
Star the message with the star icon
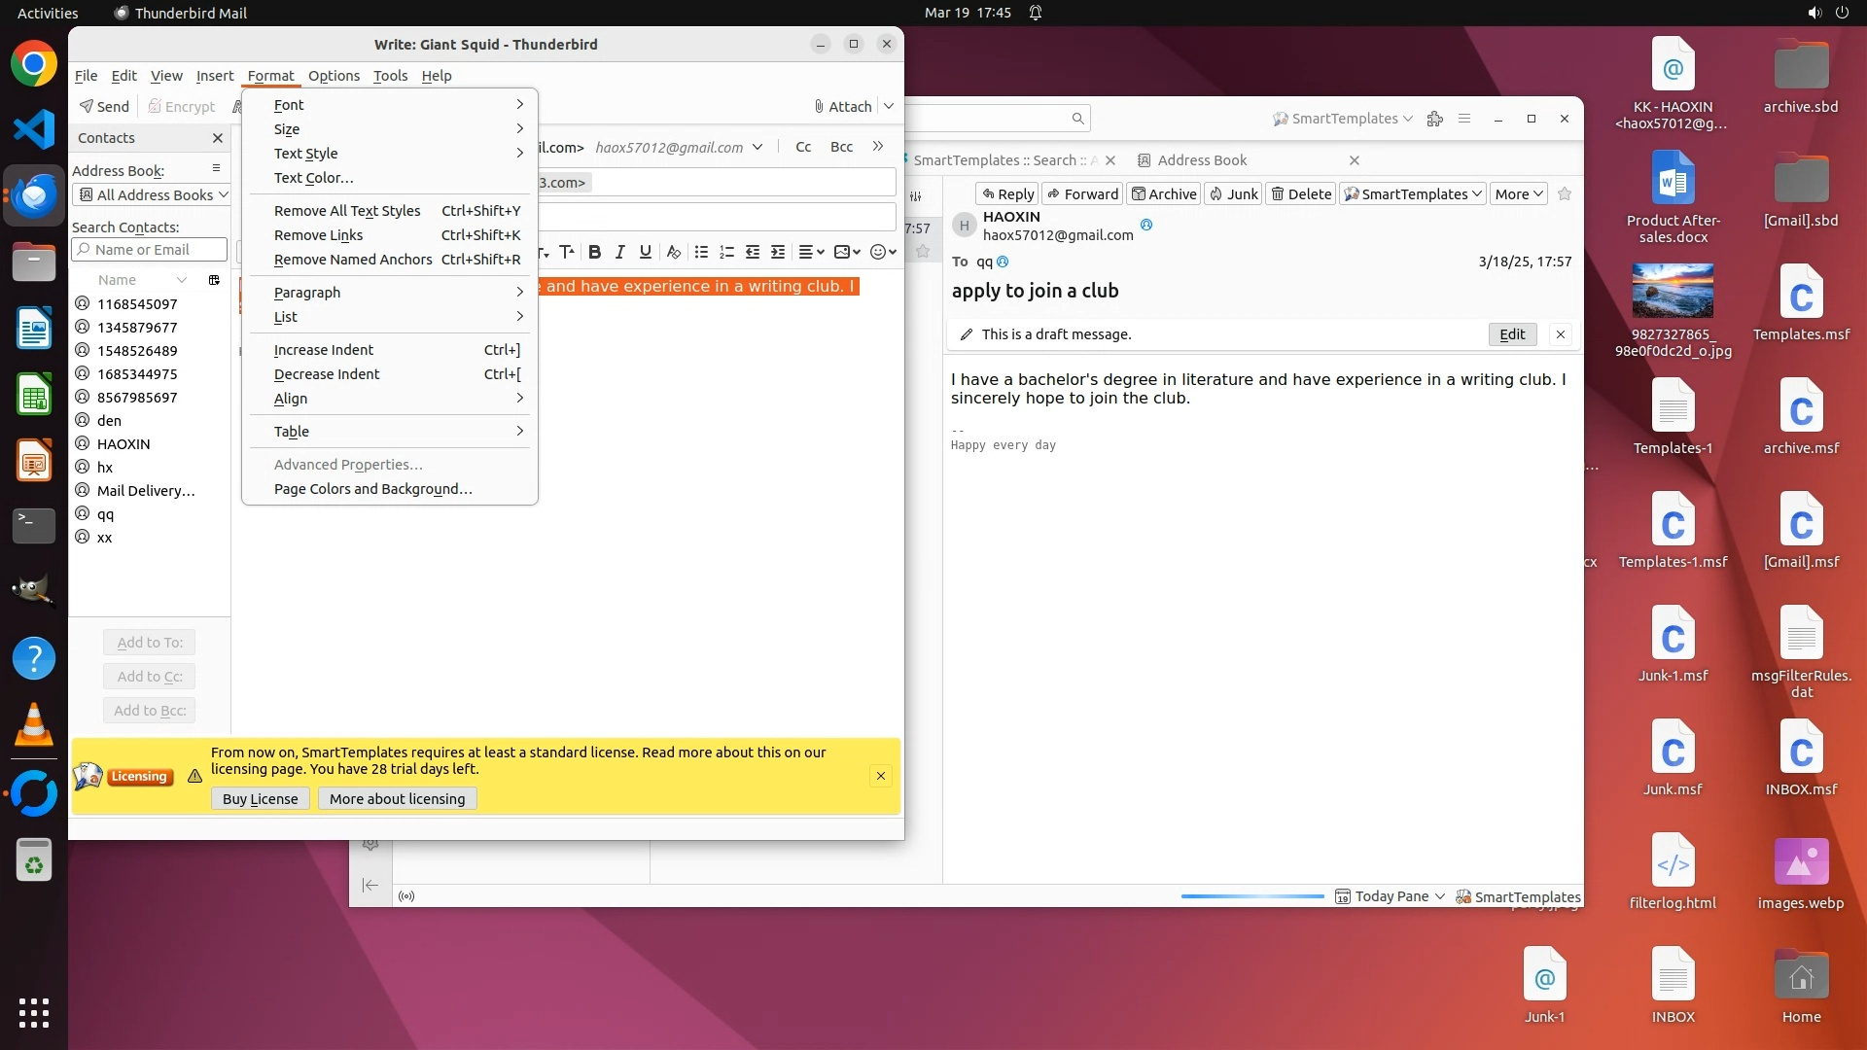[x=1564, y=193]
